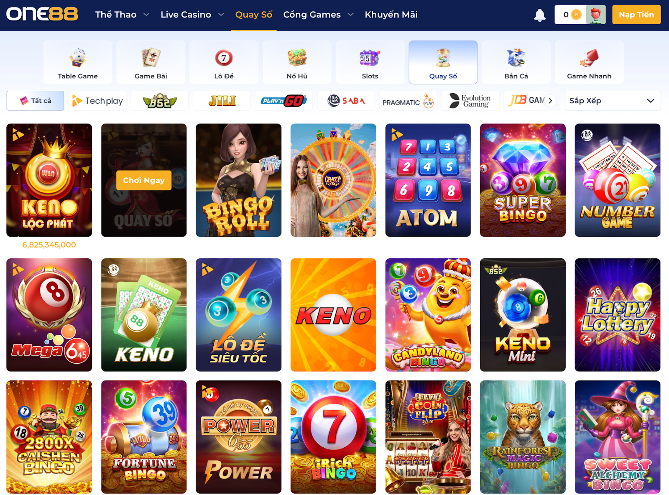Open the Bắn Cá fishing category
This screenshot has height=495, width=669.
[516, 62]
